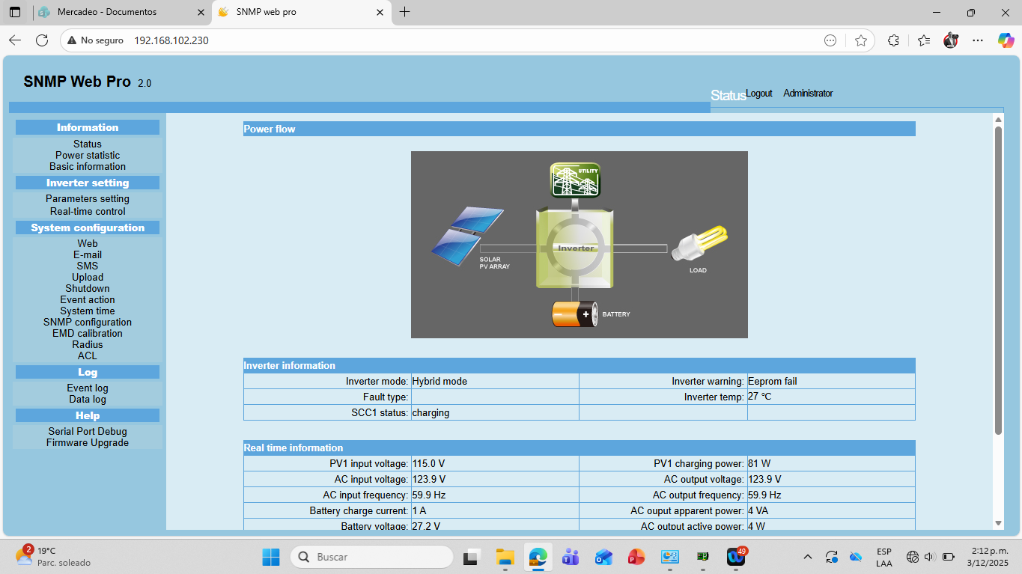Open the E-mail configuration link

(88, 254)
